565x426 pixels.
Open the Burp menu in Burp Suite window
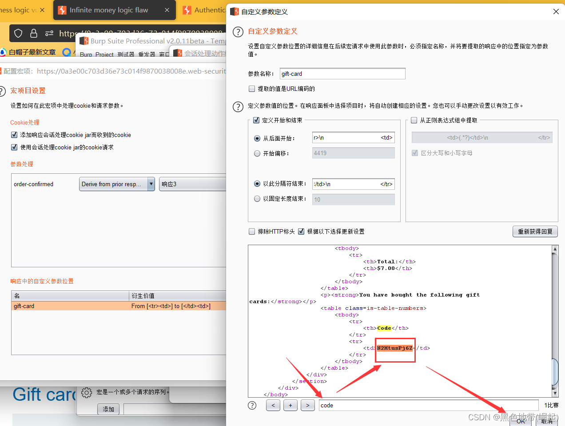pos(86,55)
